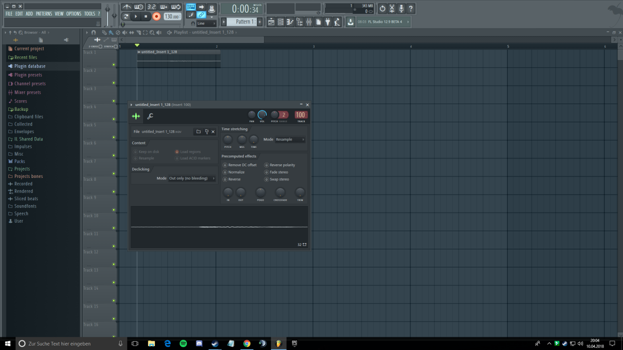Adjust the channel VOL knob
Image resolution: width=623 pixels, height=350 pixels.
[x=262, y=115]
